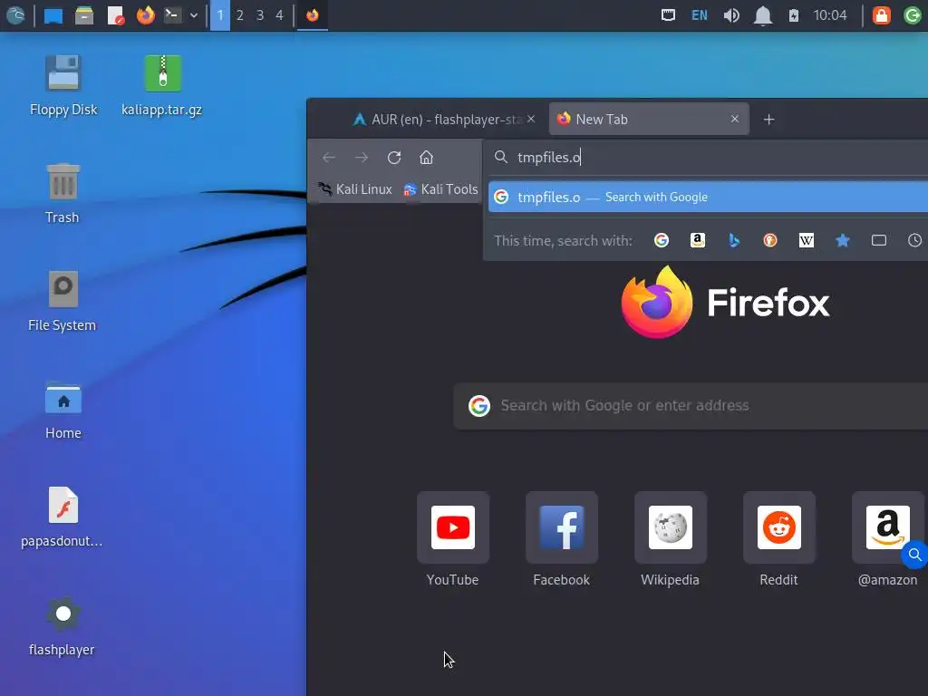
Task: Open the Kali Tools bookmark
Action: click(440, 189)
